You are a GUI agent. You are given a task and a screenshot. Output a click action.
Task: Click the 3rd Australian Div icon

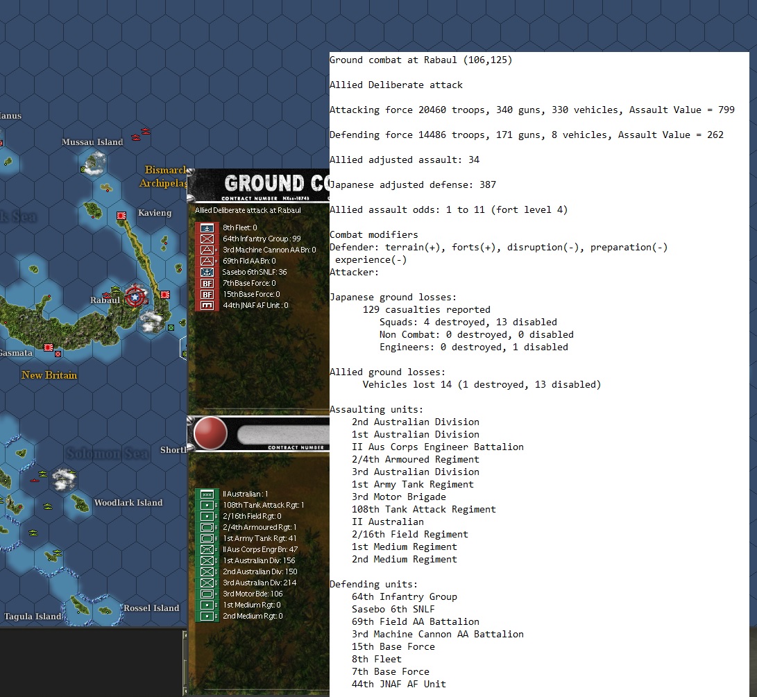[207, 583]
